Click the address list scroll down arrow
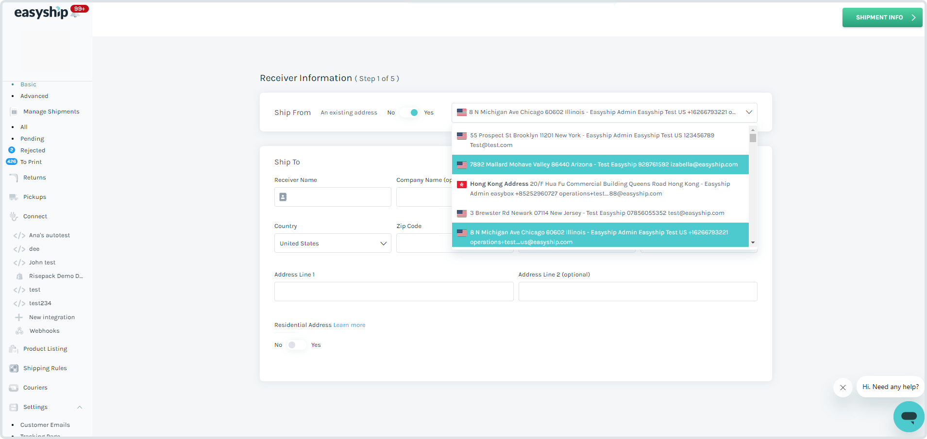This screenshot has height=439, width=927. 753,243
